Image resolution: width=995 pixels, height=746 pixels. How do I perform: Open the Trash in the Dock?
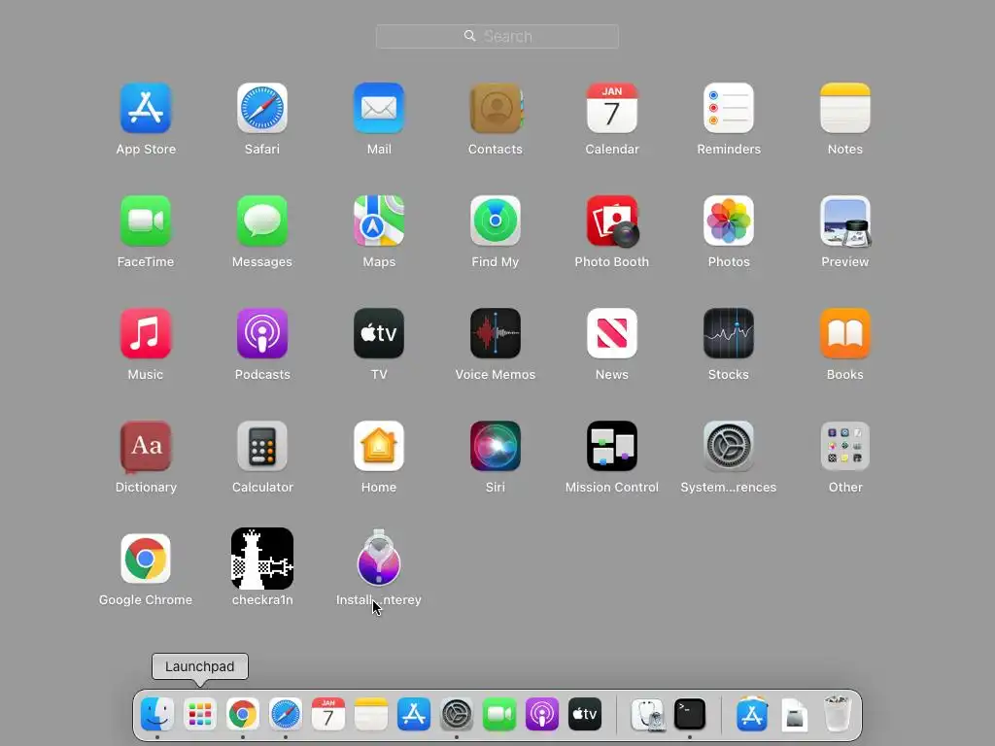coord(837,714)
